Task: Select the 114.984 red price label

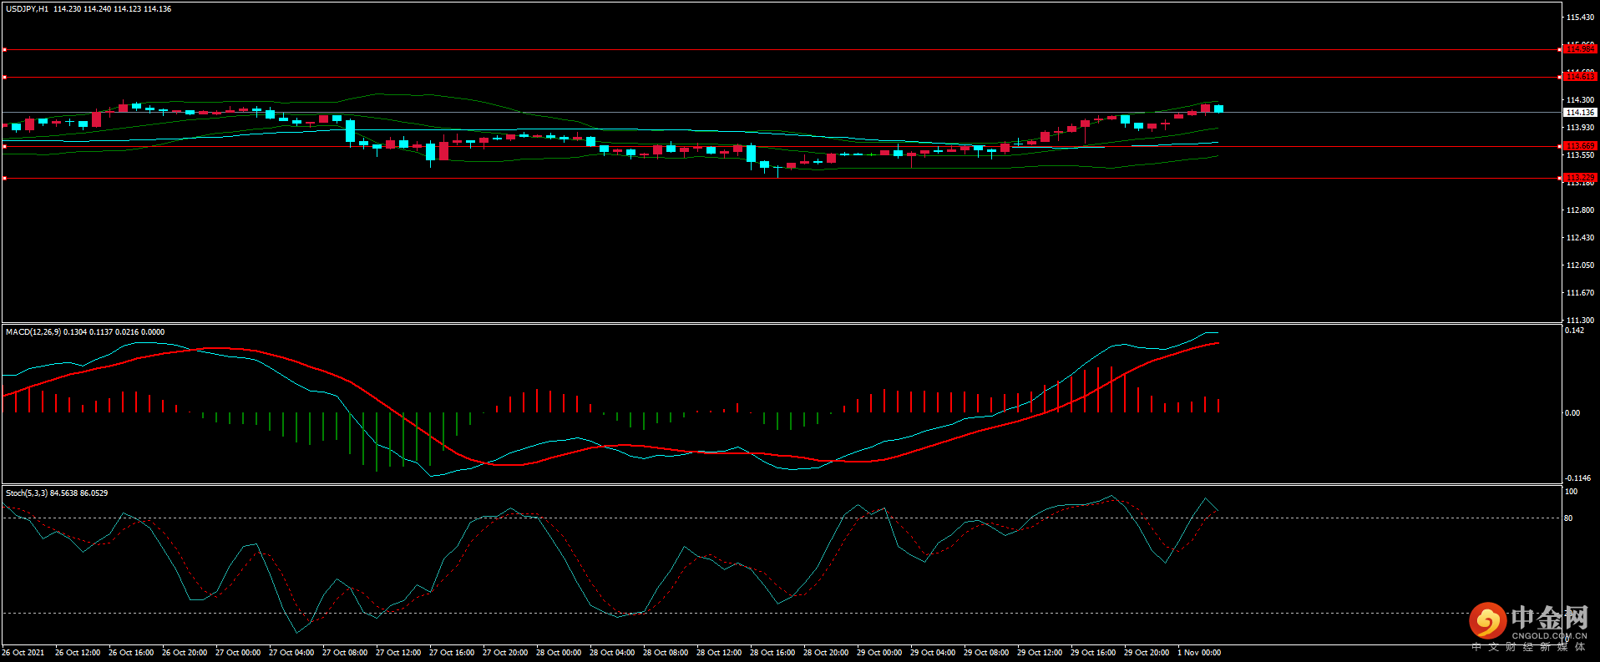Action: [x=1579, y=49]
